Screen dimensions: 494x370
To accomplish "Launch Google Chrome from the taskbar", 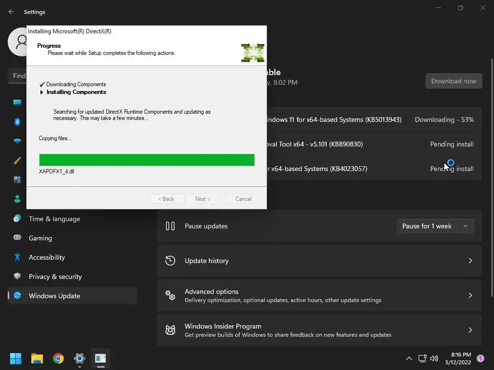I will click(x=58, y=358).
